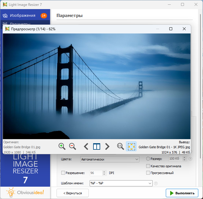203x199 pixels.
Task: Click the zoom out magnifier icon
Action: point(72,146)
